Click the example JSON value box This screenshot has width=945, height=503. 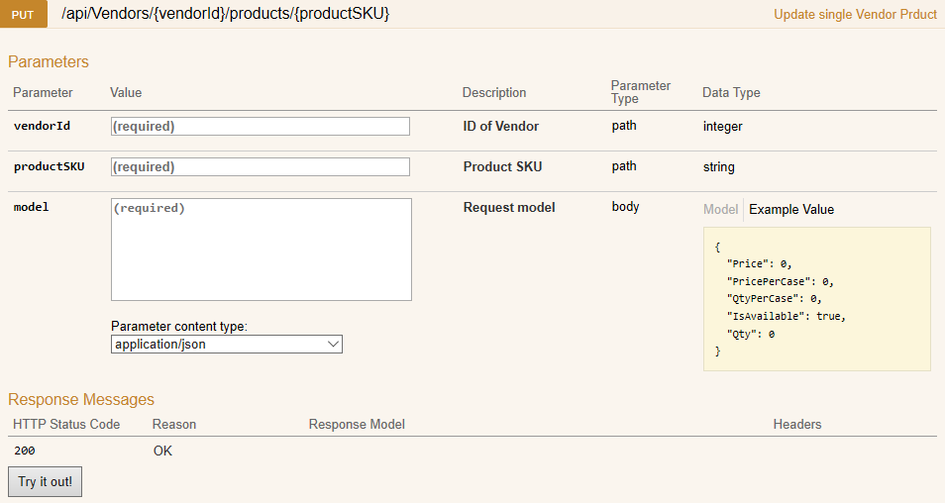pyautogui.click(x=816, y=299)
